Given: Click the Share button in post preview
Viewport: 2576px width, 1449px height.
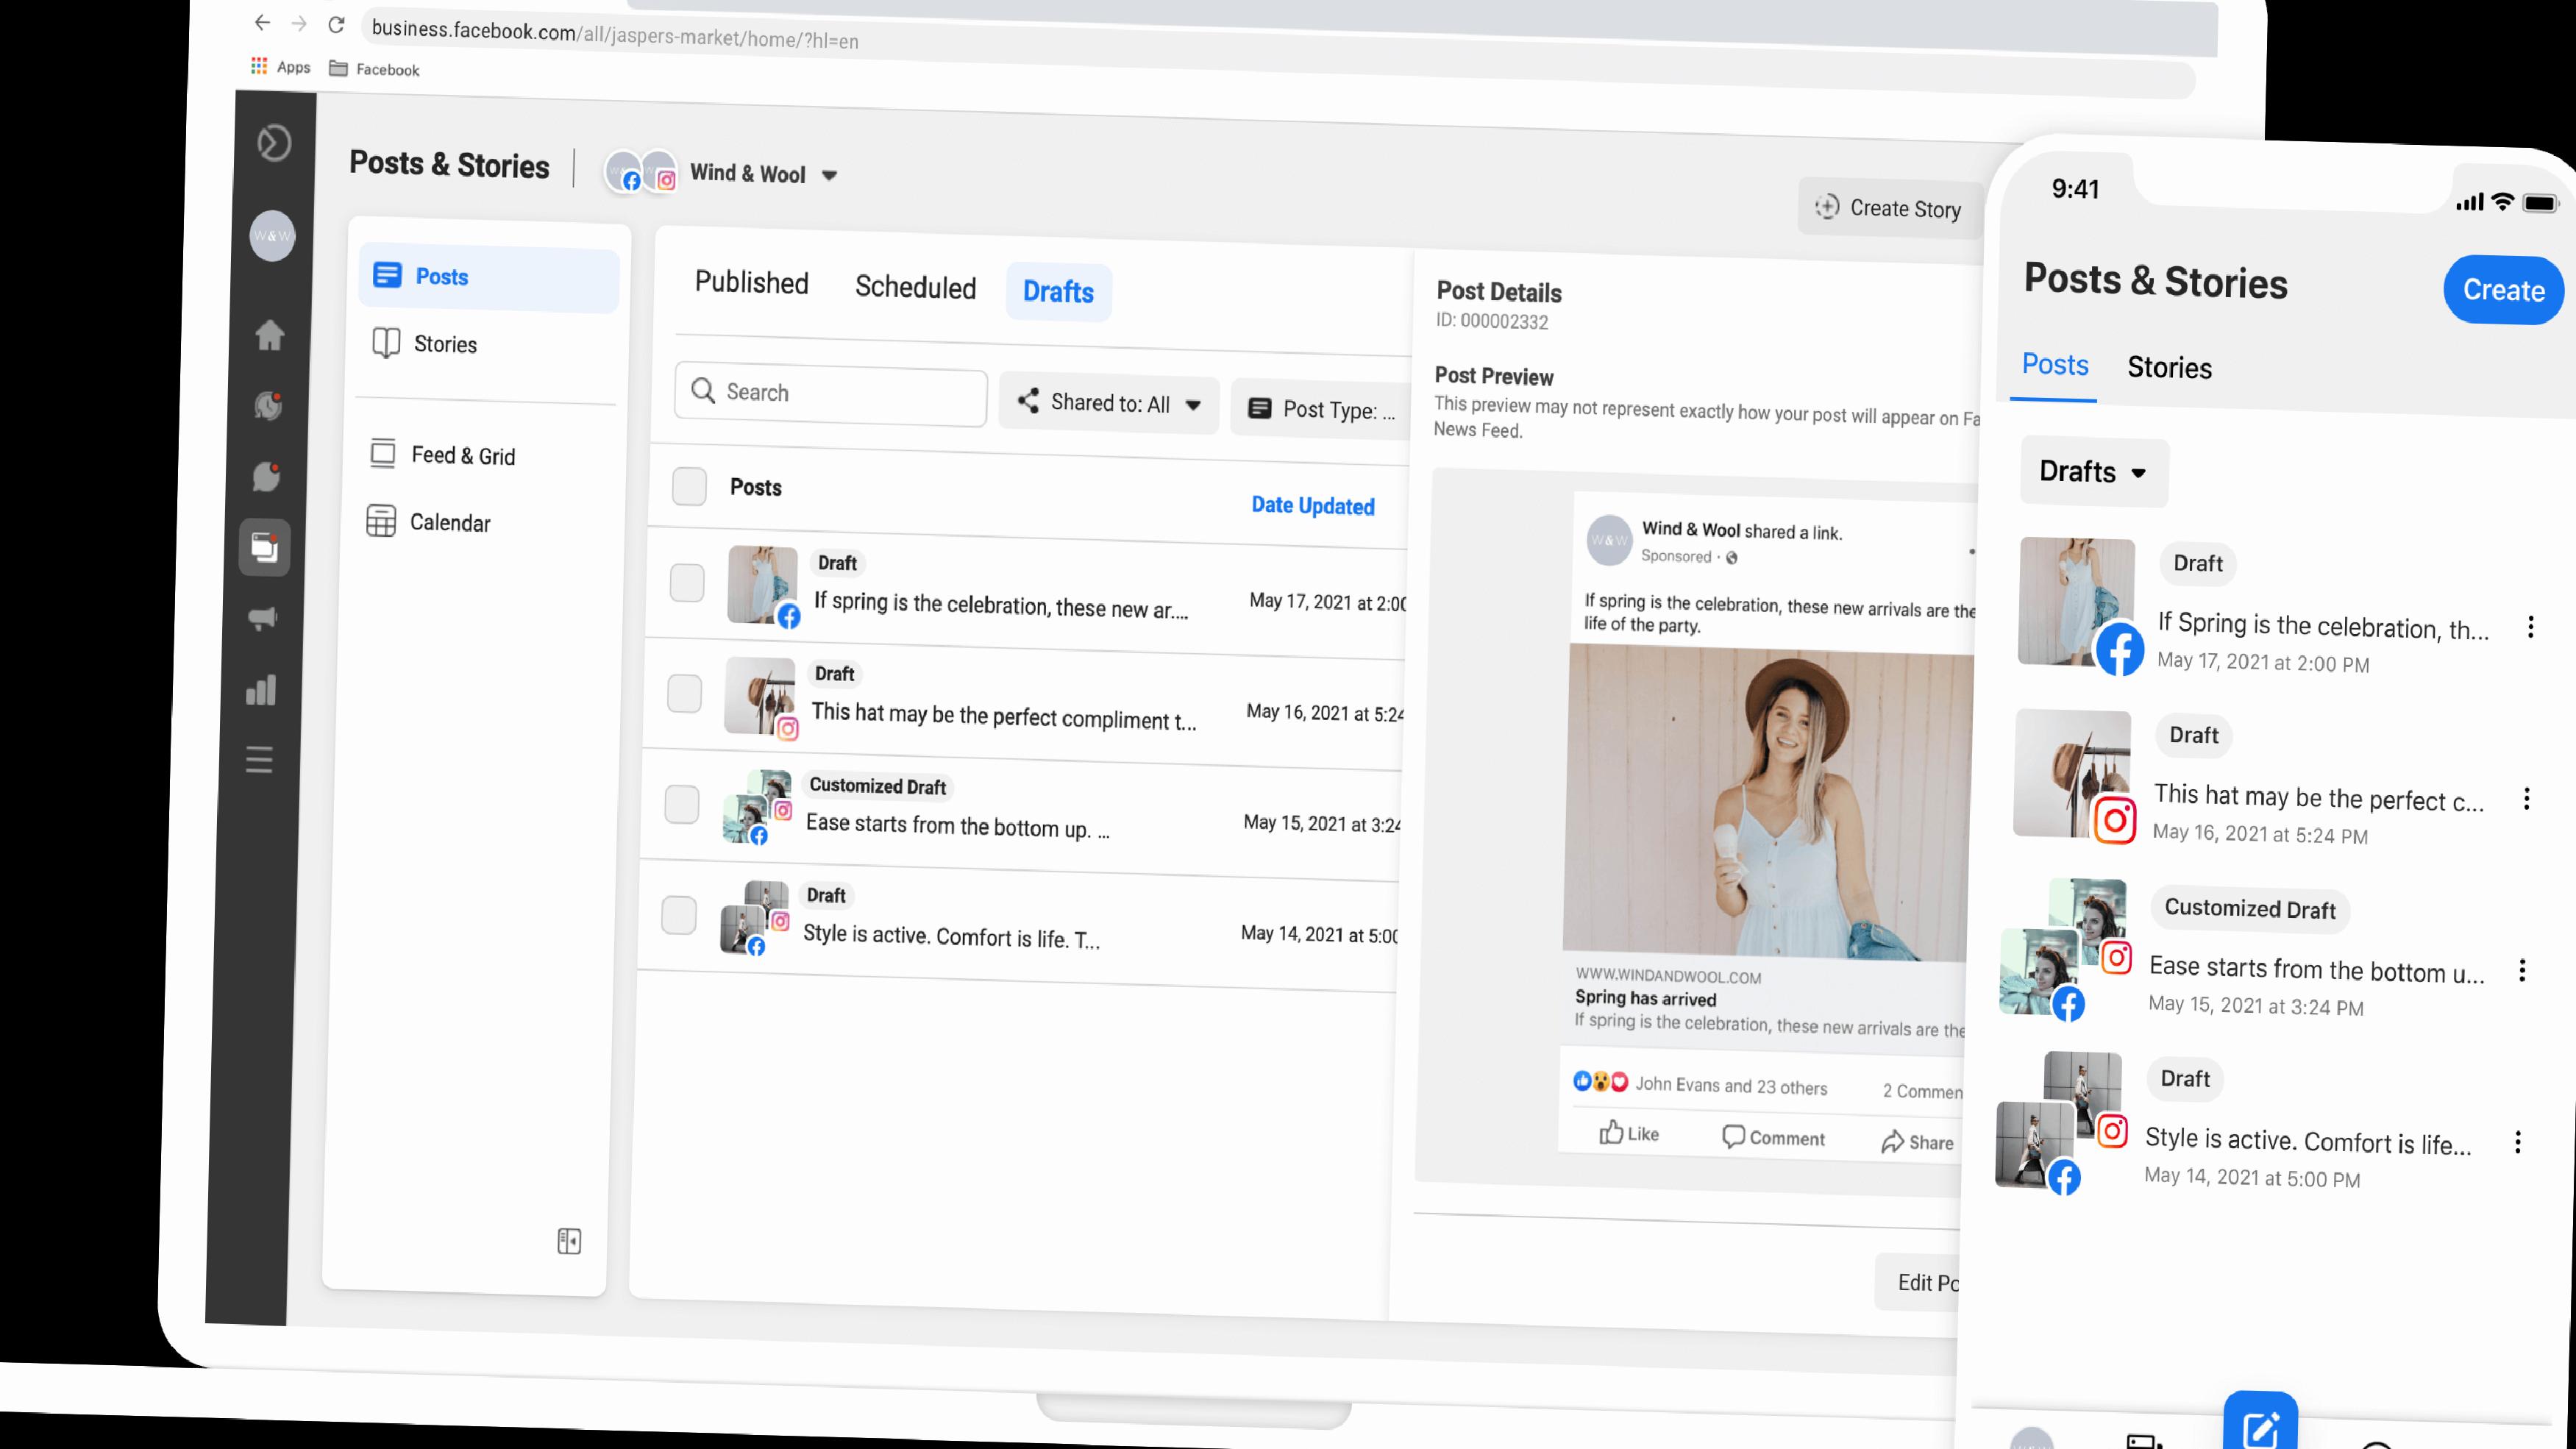Looking at the screenshot, I should click(x=1917, y=1142).
